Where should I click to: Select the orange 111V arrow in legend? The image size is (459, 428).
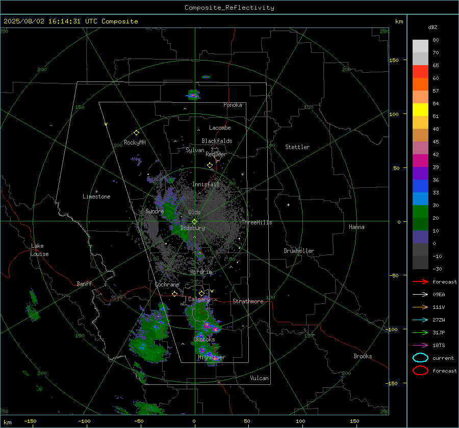point(420,307)
